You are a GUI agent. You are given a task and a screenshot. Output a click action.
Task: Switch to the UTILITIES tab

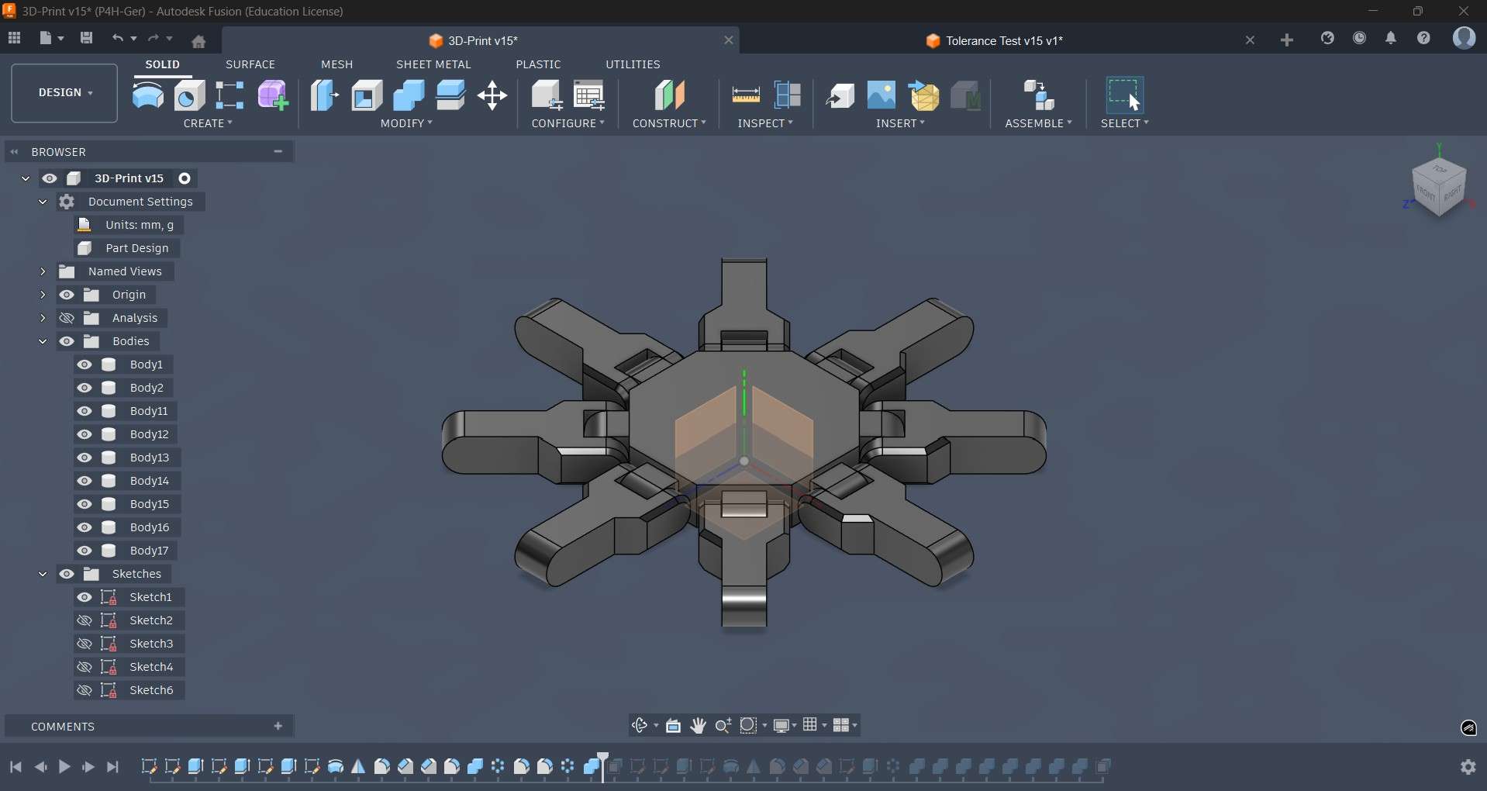[x=633, y=64]
